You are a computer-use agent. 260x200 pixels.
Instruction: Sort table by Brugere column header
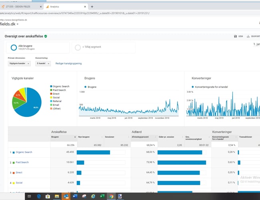55,136
